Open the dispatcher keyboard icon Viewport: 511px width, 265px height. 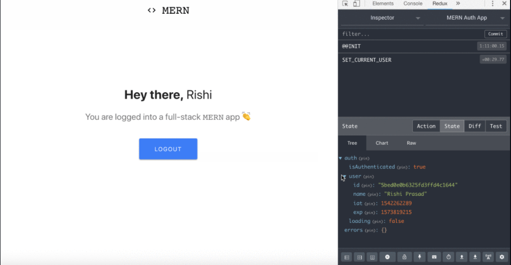click(x=434, y=257)
